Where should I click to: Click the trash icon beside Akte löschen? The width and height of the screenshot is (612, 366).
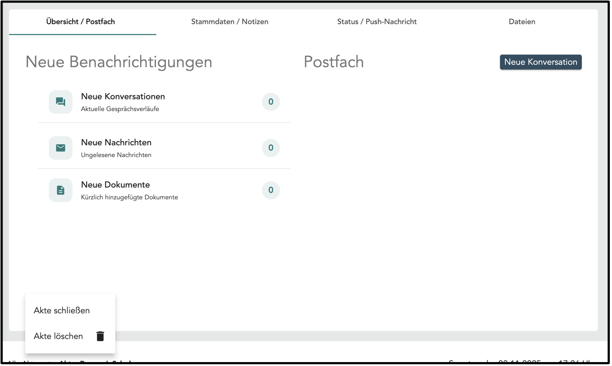pyautogui.click(x=100, y=336)
